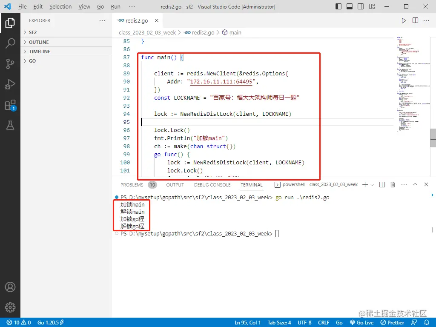This screenshot has height=327, width=436.
Task: Open editor More Actions ellipsis
Action: tap(426, 20)
